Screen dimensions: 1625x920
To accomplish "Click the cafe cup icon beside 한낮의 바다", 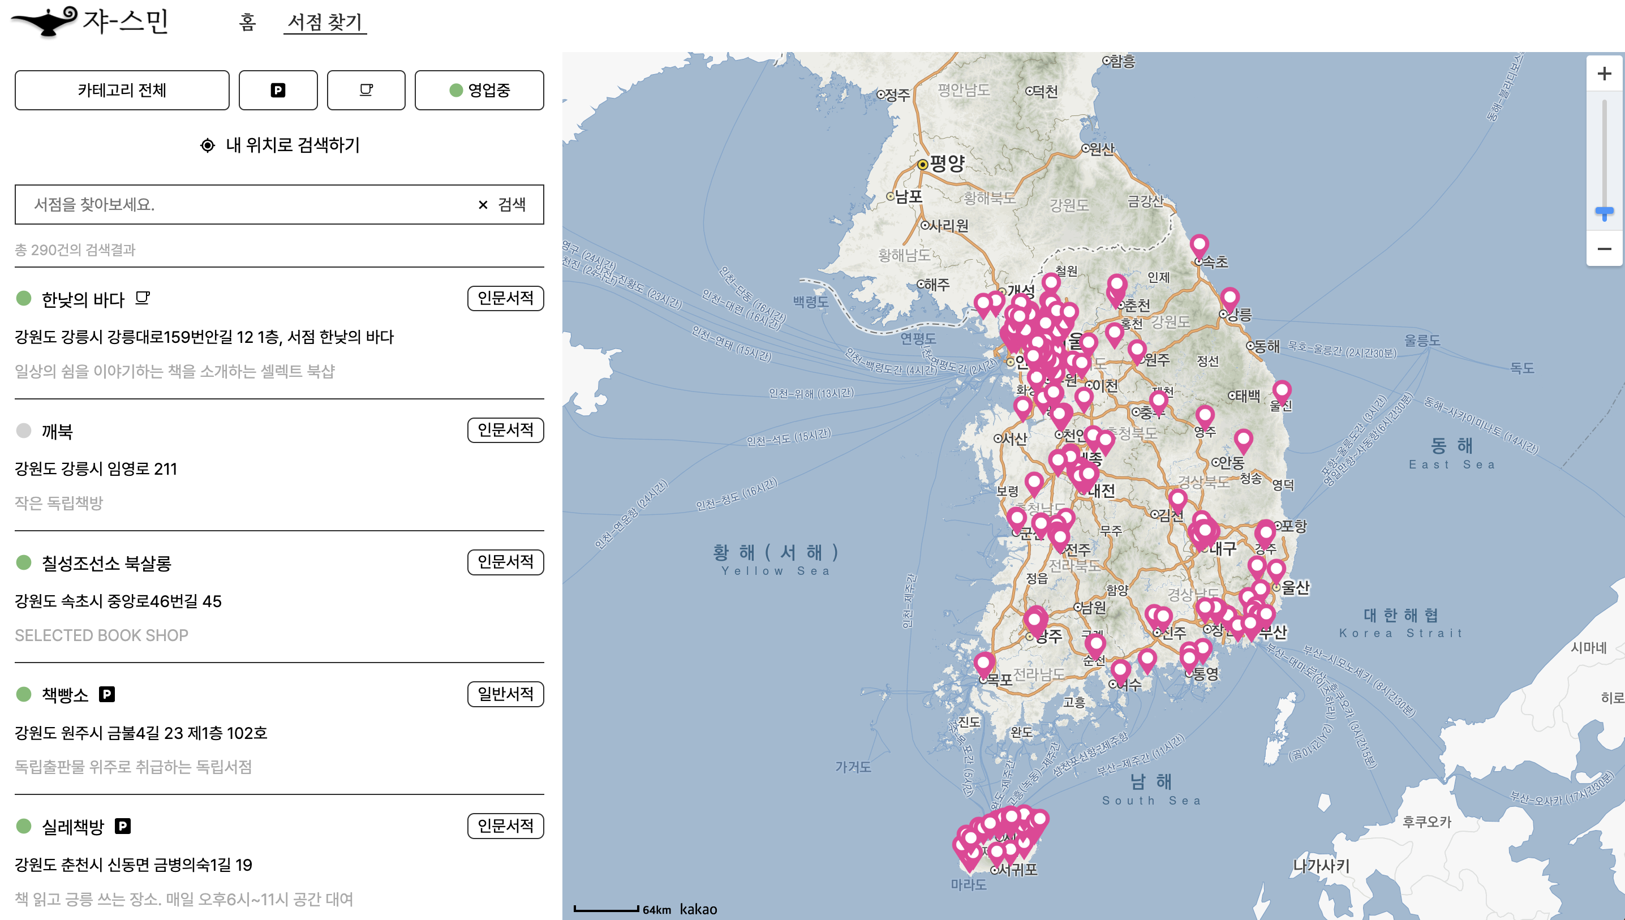I will click(x=143, y=298).
